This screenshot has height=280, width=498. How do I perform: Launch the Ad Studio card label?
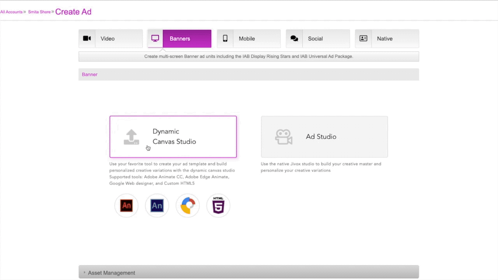[321, 136]
